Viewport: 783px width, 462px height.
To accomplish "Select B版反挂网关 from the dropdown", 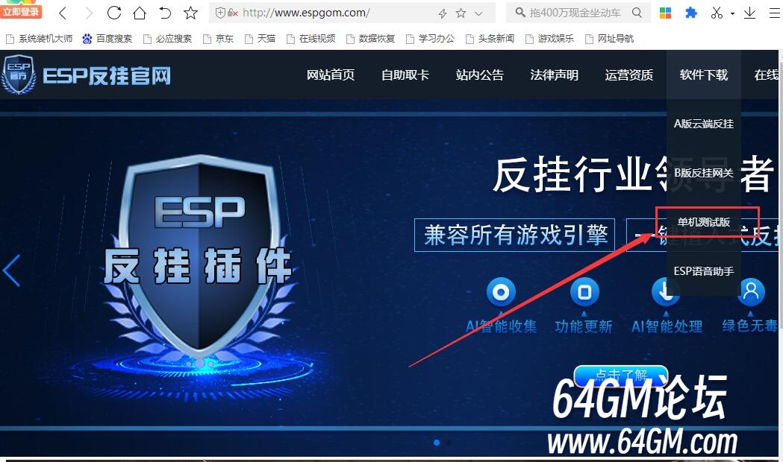I will (704, 173).
